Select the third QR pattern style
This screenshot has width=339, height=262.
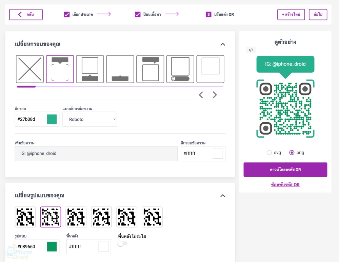[x=76, y=217]
